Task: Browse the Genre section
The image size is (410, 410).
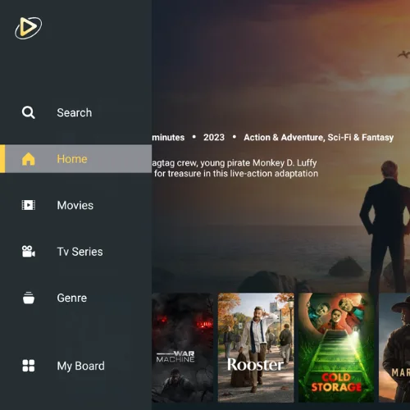Action: point(75,298)
